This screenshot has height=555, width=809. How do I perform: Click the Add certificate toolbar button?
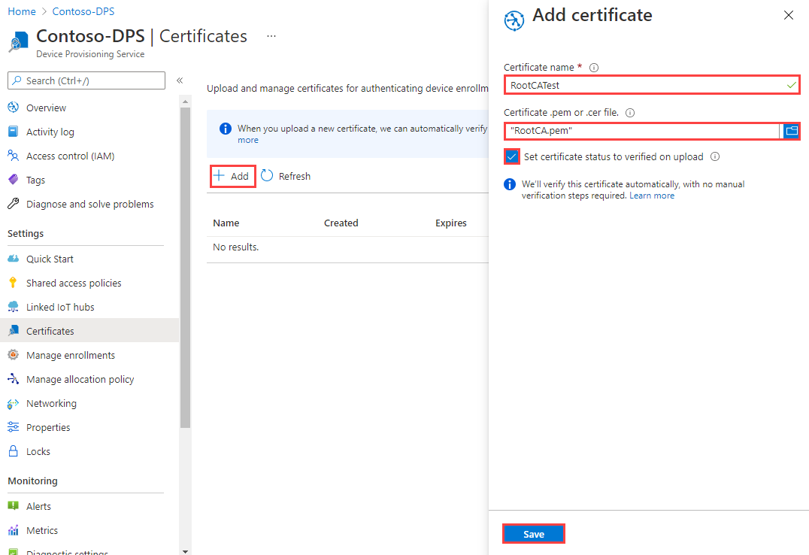(x=232, y=176)
